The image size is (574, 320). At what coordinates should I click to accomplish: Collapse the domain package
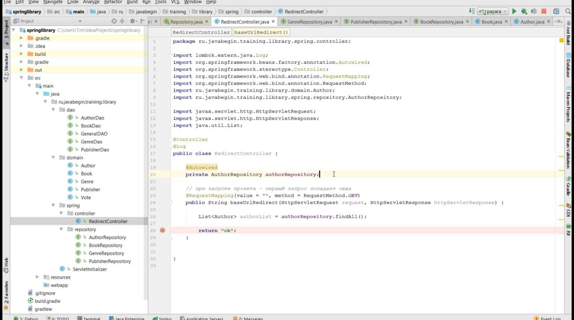(53, 157)
